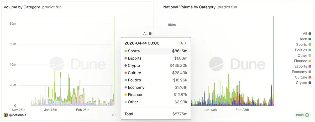The image size is (315, 122).
Task: Toggle the Crypto legend series in the right chart
Action: point(303,83)
